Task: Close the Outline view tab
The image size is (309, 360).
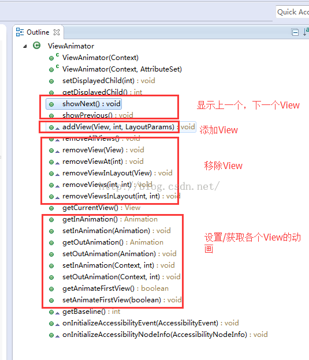Action: [x=57, y=32]
